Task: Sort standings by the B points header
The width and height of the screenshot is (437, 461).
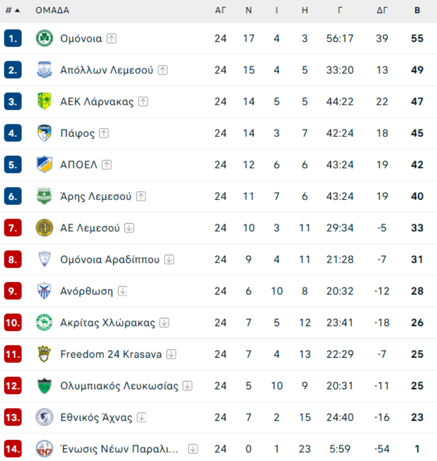Action: click(417, 10)
